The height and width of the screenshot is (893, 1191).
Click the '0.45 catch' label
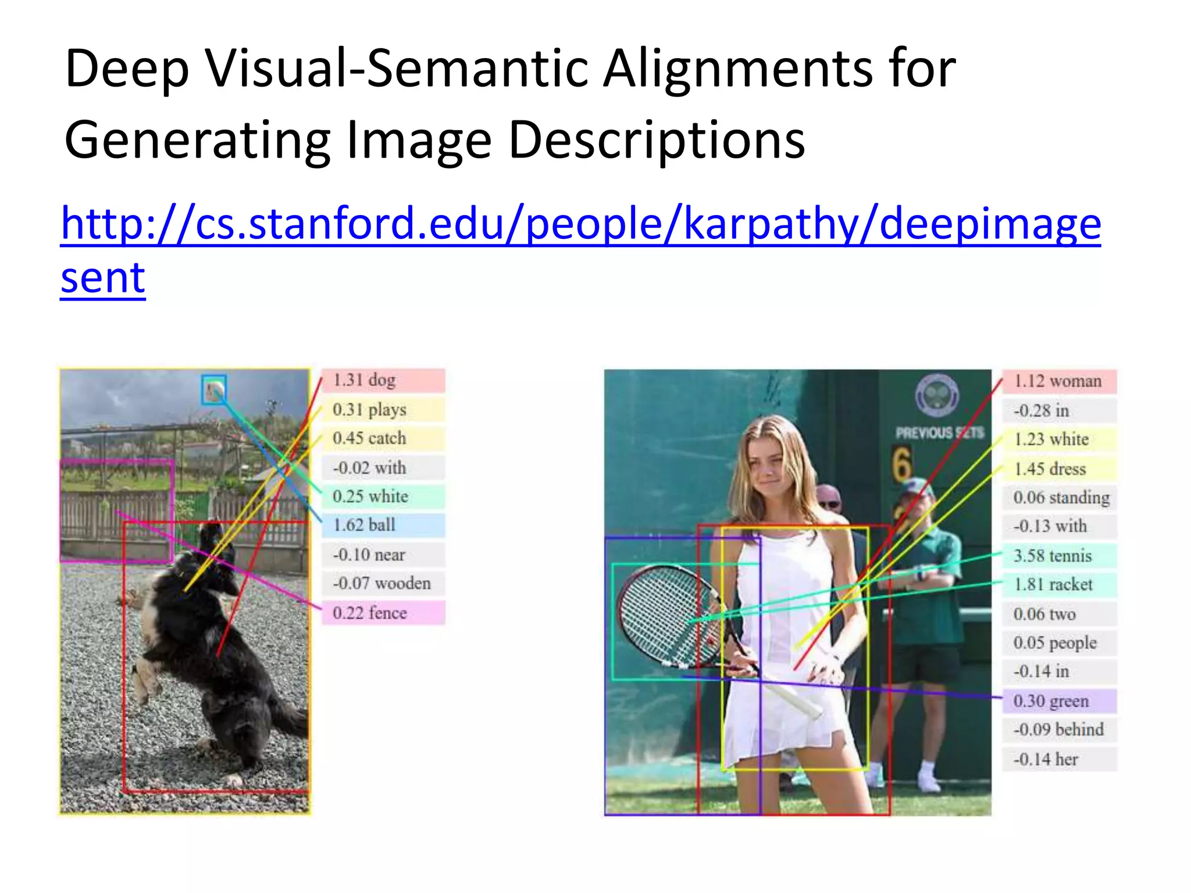tap(384, 438)
